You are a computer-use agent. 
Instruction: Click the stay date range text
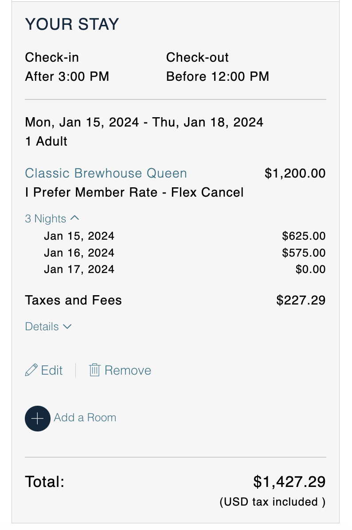tap(144, 122)
